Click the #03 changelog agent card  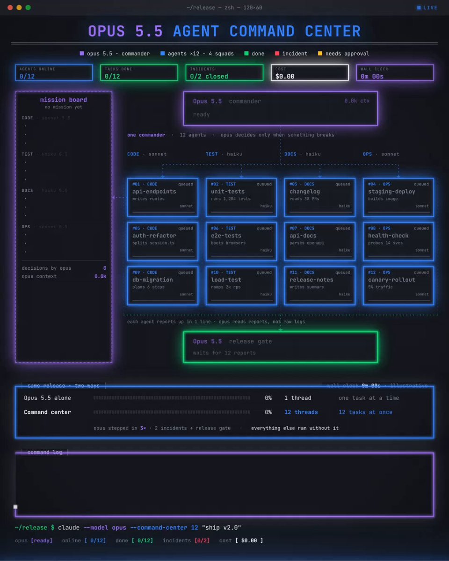[320, 197]
